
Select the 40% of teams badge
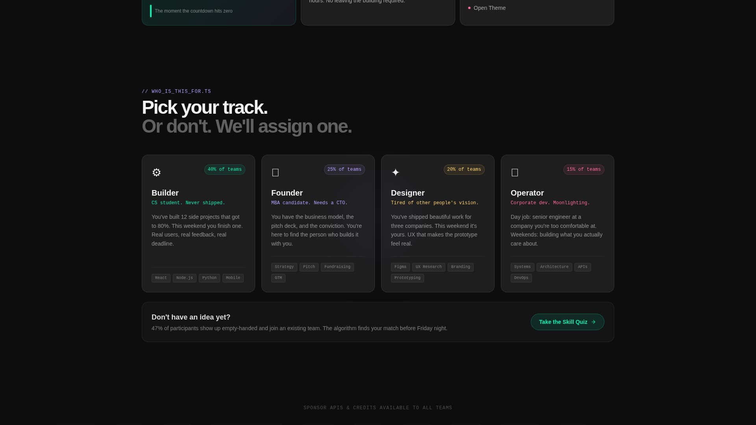tap(224, 170)
